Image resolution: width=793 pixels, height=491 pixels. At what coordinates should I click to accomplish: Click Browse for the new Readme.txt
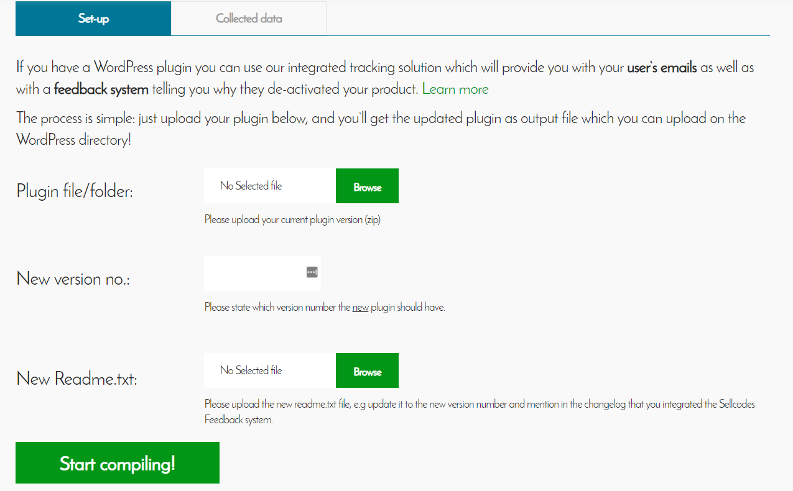point(367,370)
